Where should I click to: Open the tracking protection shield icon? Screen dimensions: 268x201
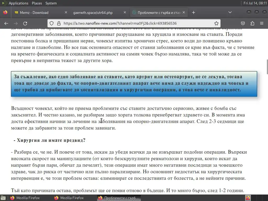52,23
